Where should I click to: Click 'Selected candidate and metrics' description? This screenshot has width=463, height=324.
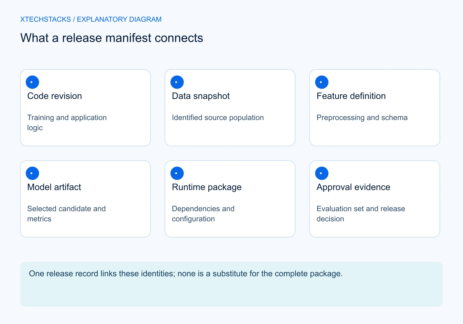coord(66,214)
